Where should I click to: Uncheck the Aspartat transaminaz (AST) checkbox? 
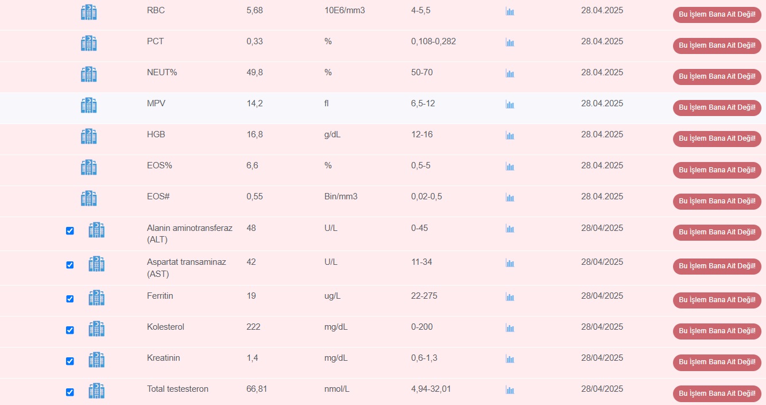coord(70,265)
